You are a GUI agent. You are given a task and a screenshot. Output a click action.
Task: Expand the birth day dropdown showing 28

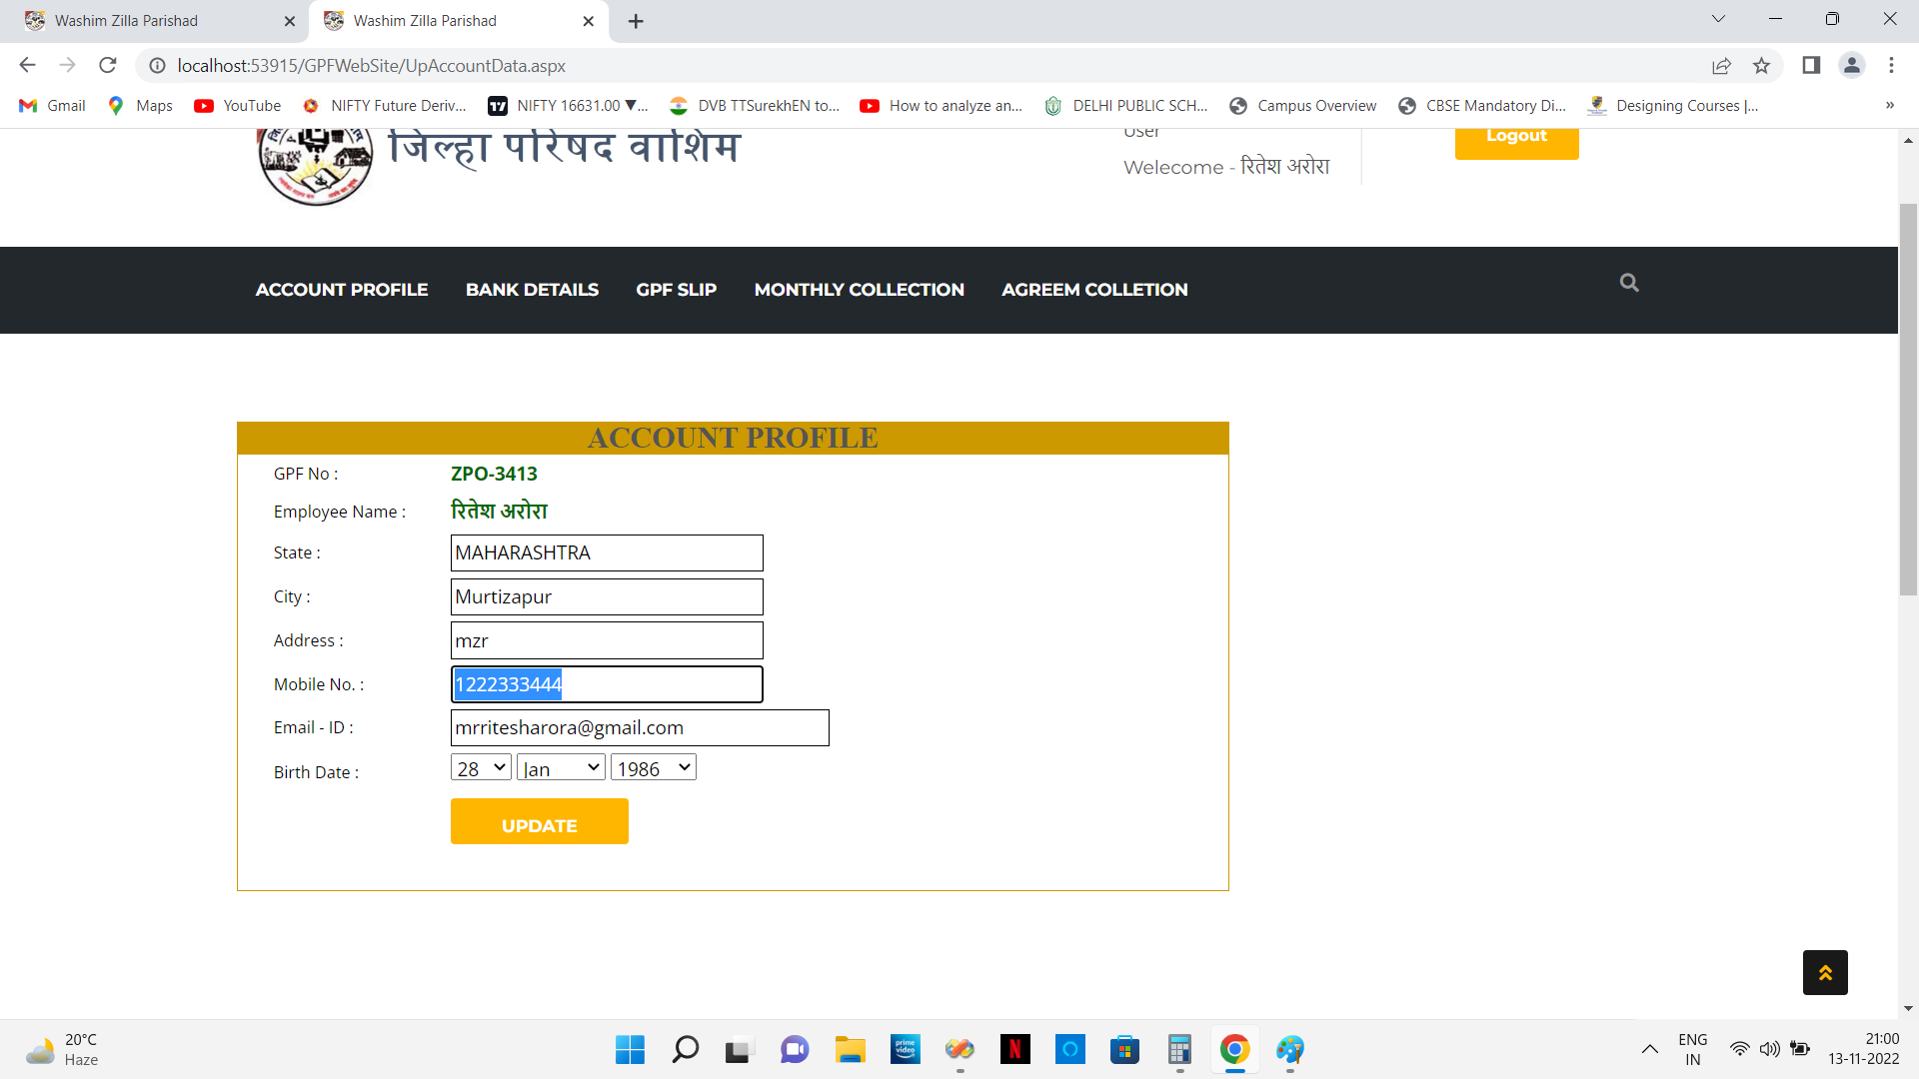coord(481,767)
